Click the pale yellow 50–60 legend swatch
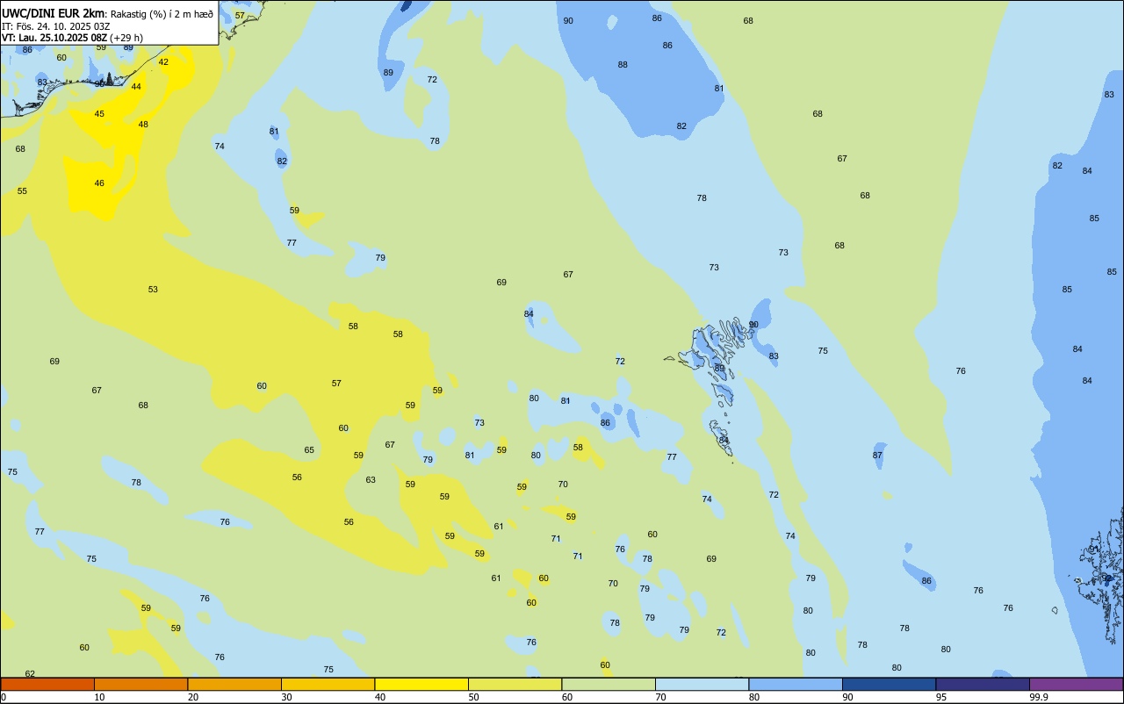This screenshot has width=1124, height=704. coord(515,684)
